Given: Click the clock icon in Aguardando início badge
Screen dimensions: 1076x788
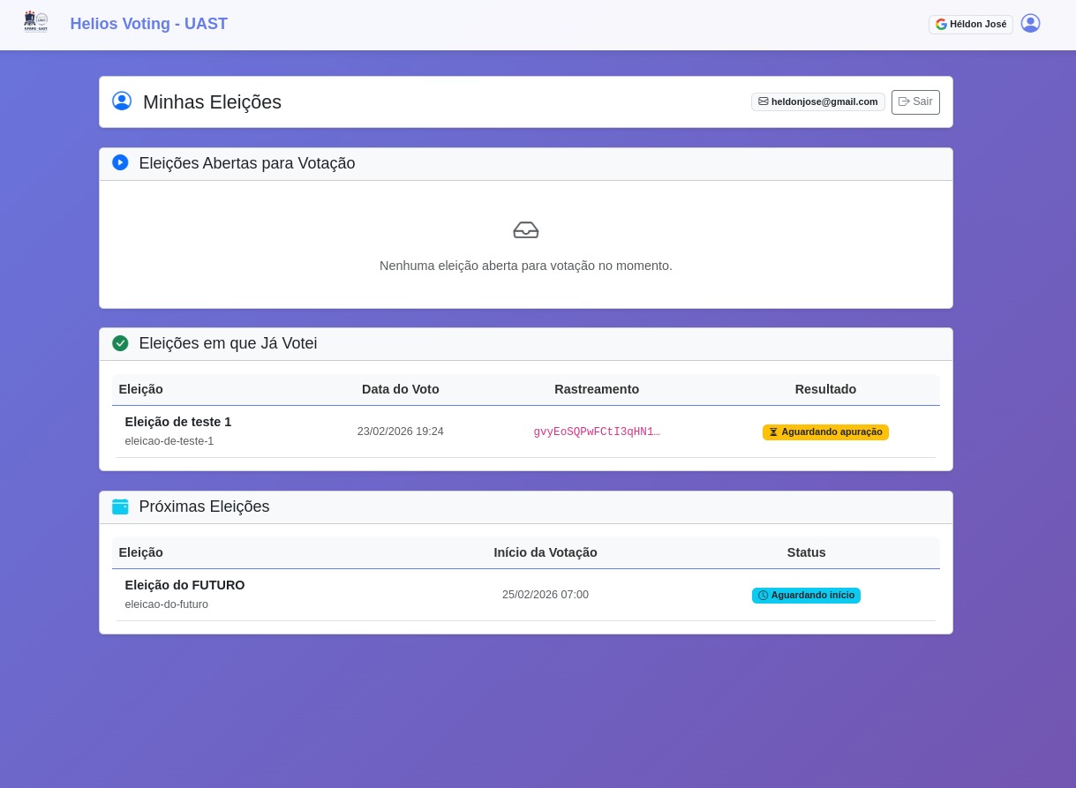Looking at the screenshot, I should [x=764, y=596].
